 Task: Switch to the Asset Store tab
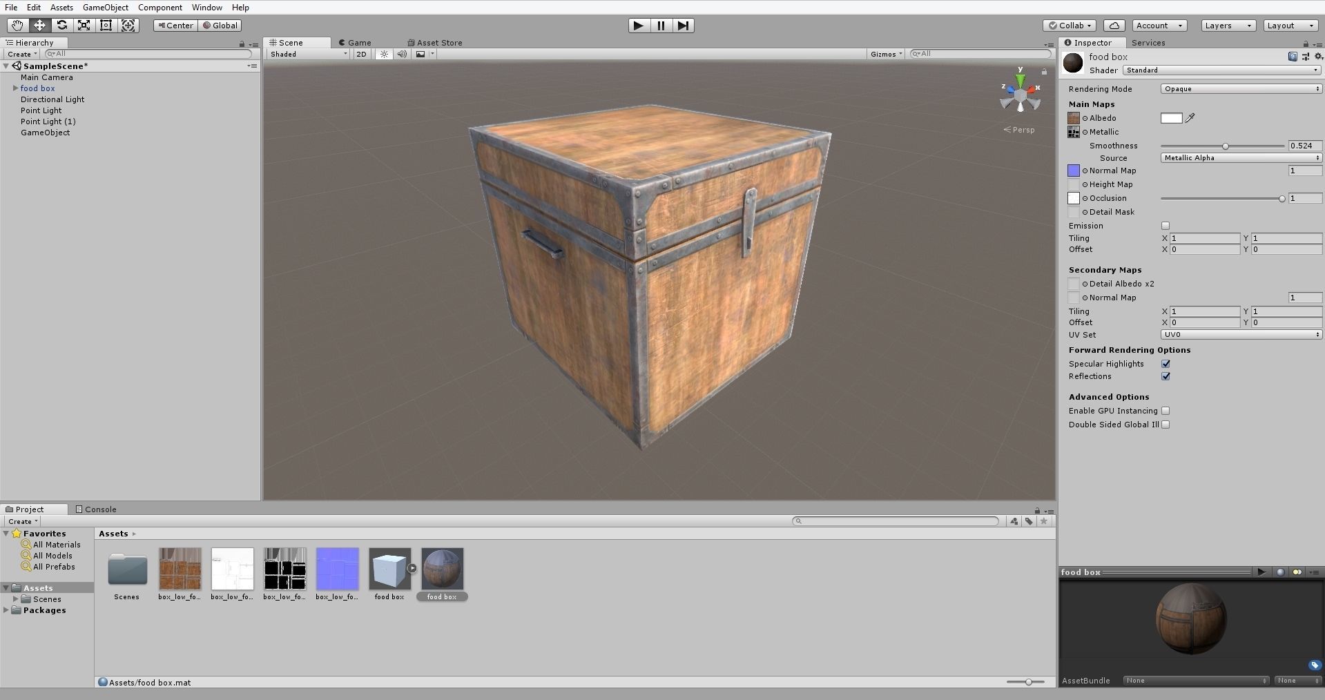coord(434,43)
